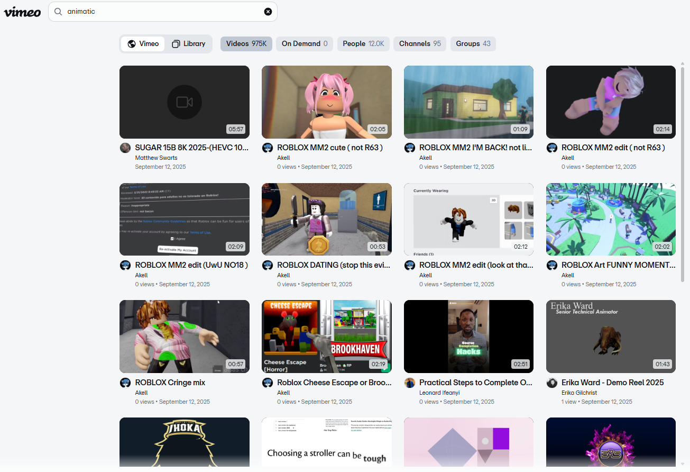Open the ROBLOX MM2 edit (look at tha... title
This screenshot has height=472, width=690.
pyautogui.click(x=476, y=265)
